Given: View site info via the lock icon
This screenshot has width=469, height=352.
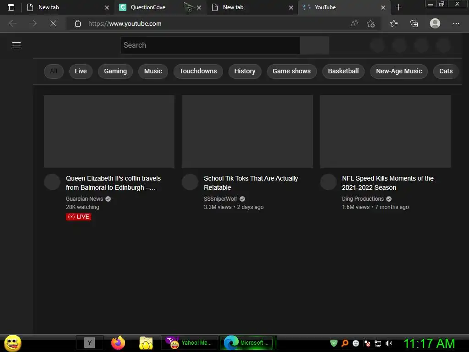Looking at the screenshot, I should 78,23.
